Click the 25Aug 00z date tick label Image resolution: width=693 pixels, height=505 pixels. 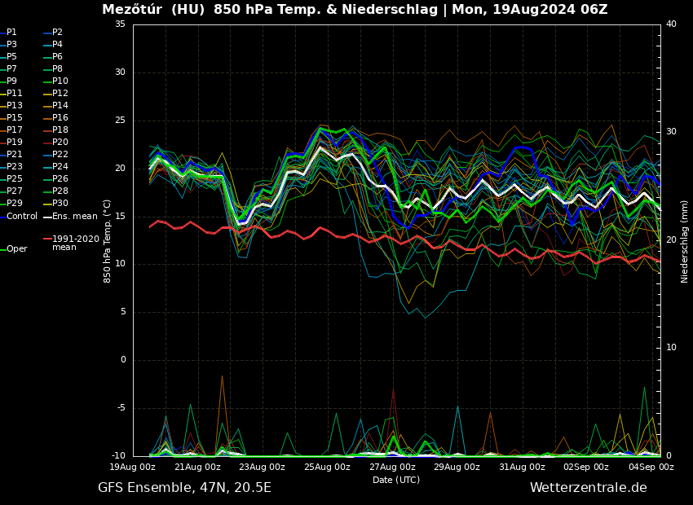[327, 468]
